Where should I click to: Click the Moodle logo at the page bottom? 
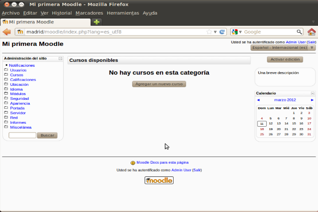[159, 180]
